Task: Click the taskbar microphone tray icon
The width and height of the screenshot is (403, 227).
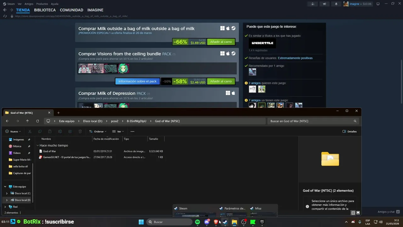Action: [360, 222]
